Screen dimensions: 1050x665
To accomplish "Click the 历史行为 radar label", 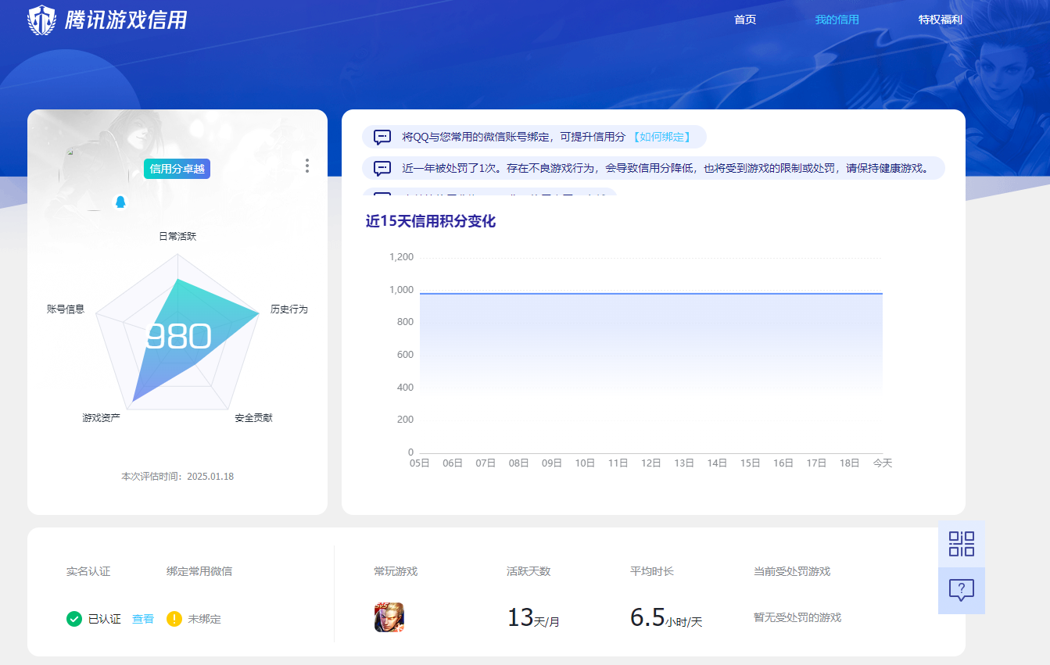I will pos(289,309).
